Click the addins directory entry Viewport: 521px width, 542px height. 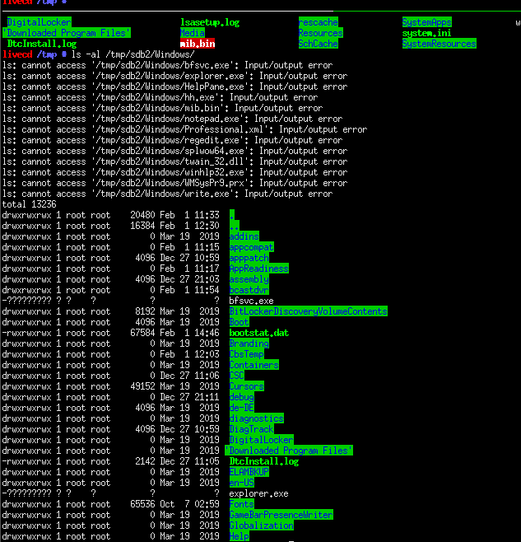point(244,236)
